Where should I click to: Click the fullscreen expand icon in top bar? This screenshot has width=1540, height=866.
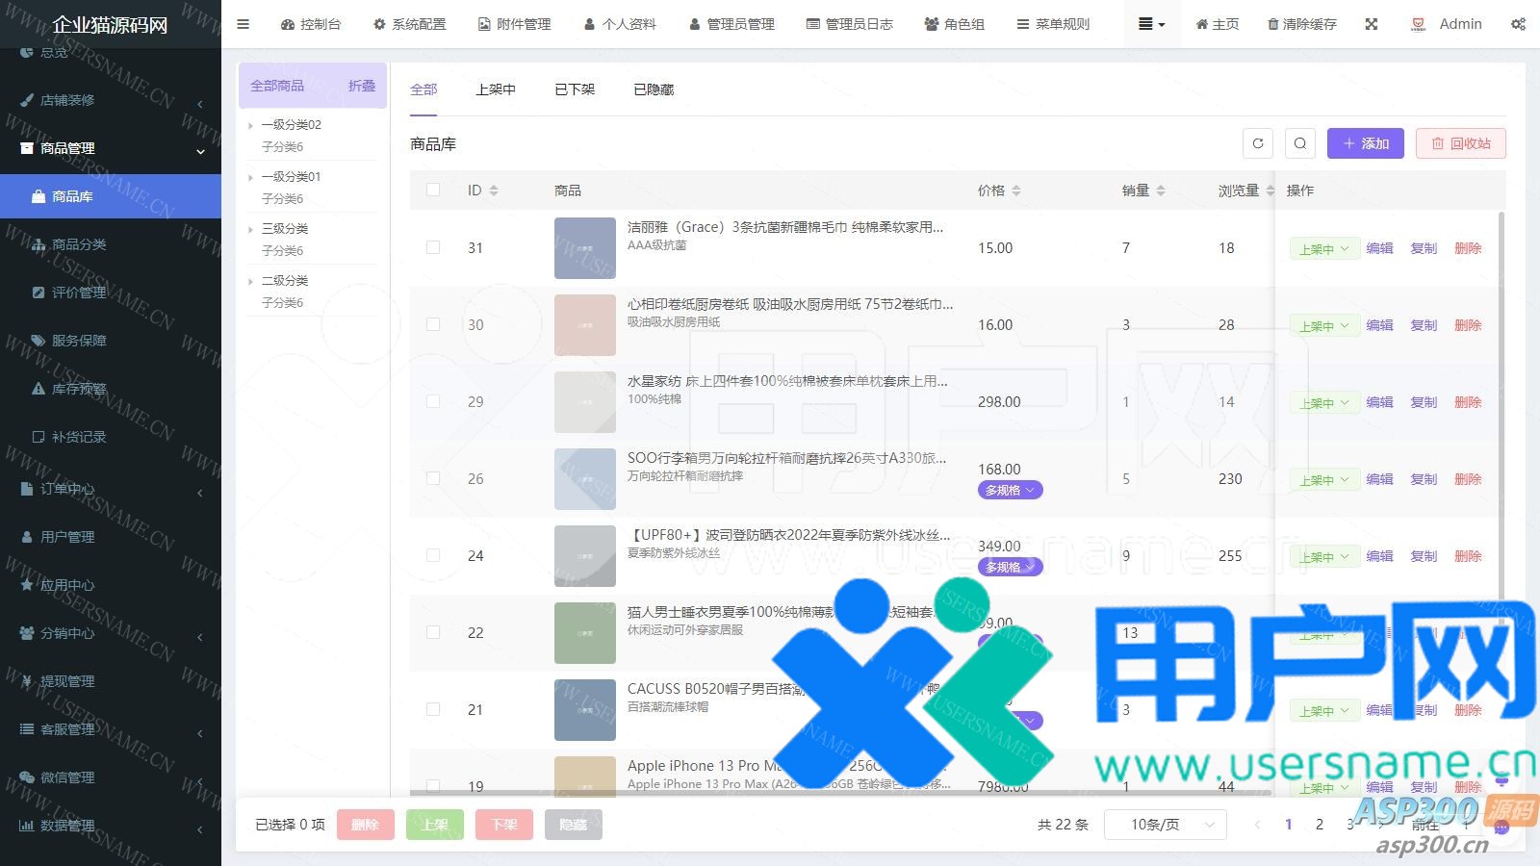pyautogui.click(x=1372, y=24)
